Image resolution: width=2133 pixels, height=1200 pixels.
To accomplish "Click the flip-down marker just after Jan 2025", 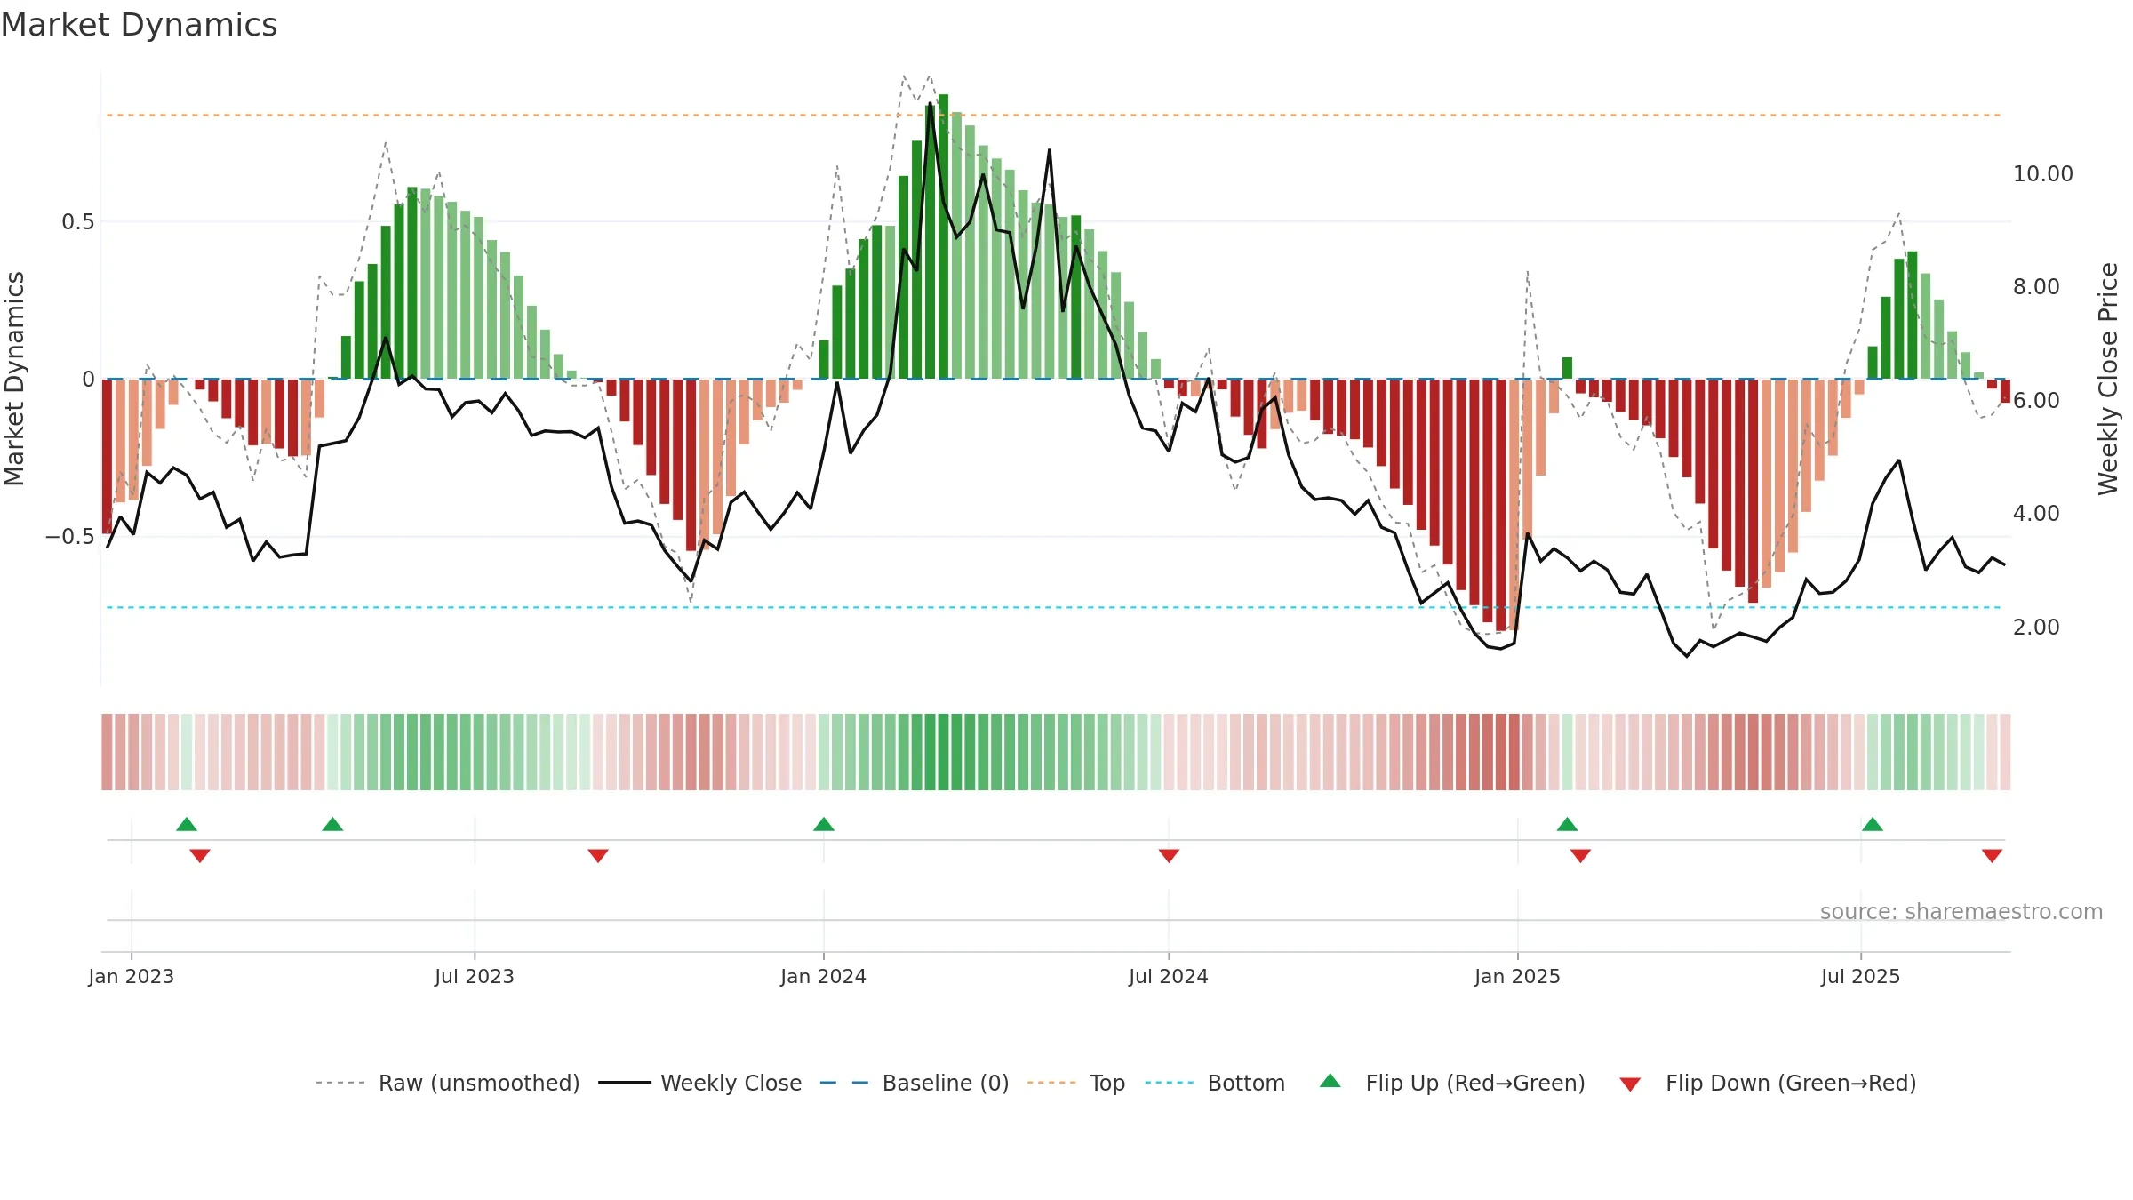I will (1580, 855).
